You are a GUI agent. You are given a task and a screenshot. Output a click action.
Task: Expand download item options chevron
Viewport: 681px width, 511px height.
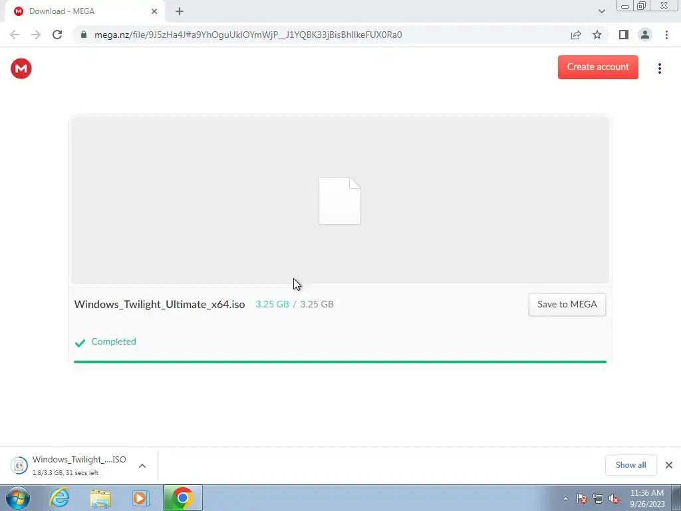point(142,465)
